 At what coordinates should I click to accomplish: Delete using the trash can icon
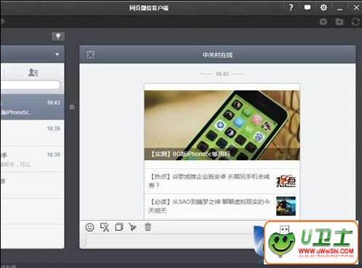148,227
